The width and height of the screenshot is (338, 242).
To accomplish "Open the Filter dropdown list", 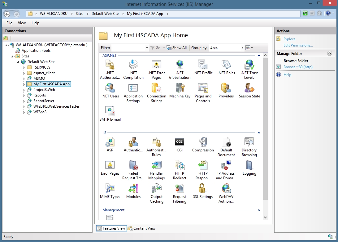I will click(147, 48).
